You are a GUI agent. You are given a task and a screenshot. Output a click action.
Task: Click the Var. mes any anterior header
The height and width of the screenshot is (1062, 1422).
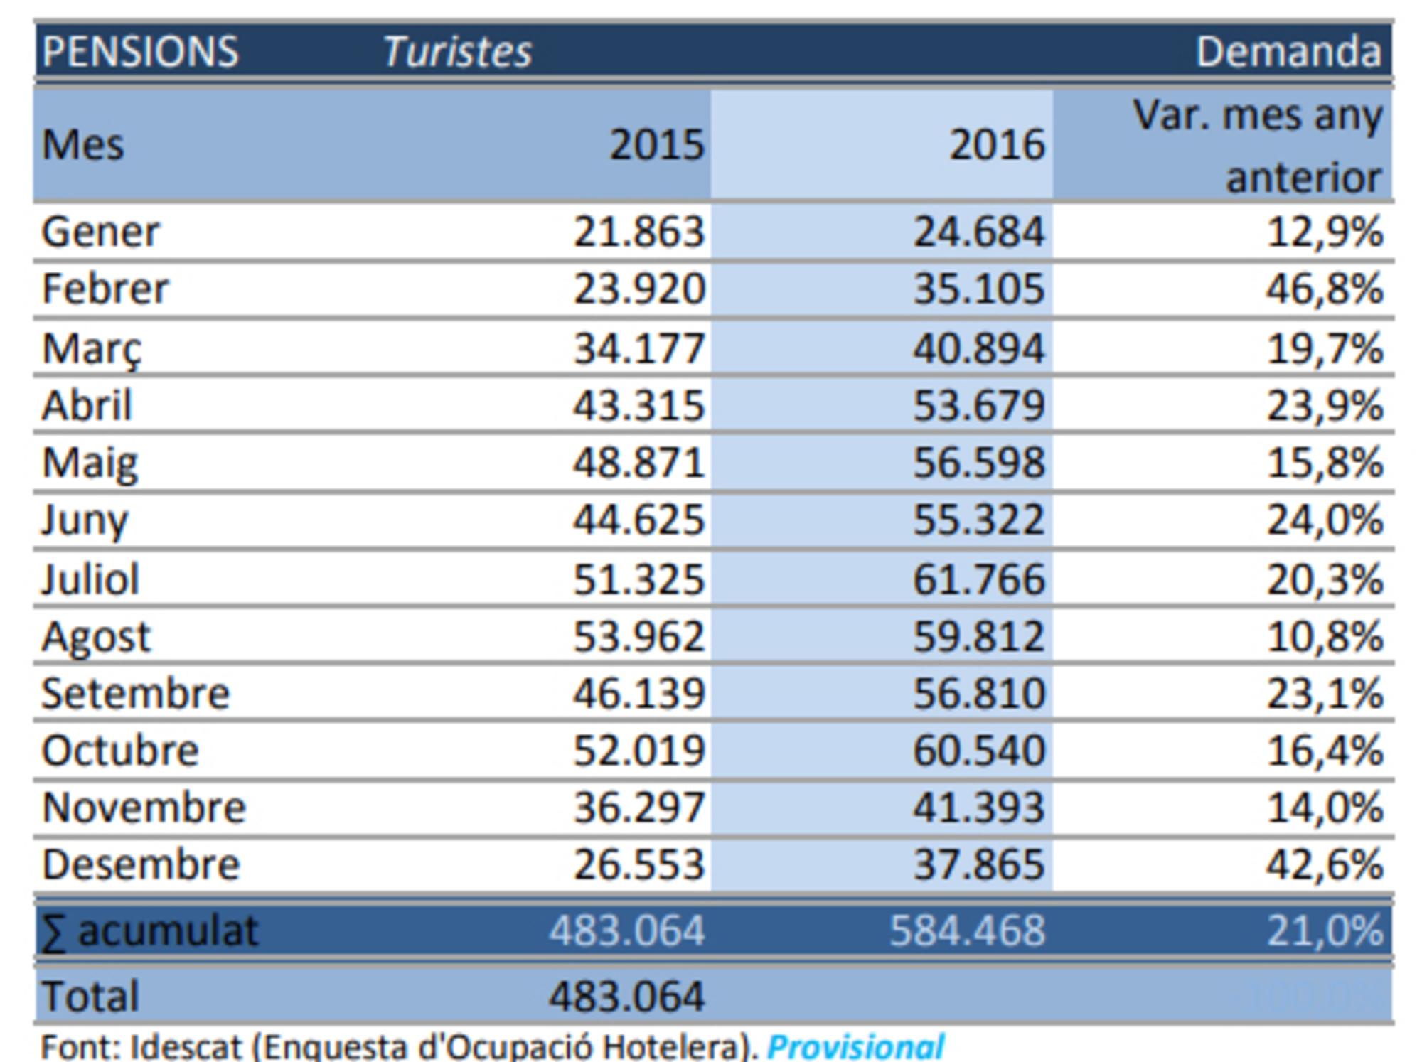tap(1257, 145)
